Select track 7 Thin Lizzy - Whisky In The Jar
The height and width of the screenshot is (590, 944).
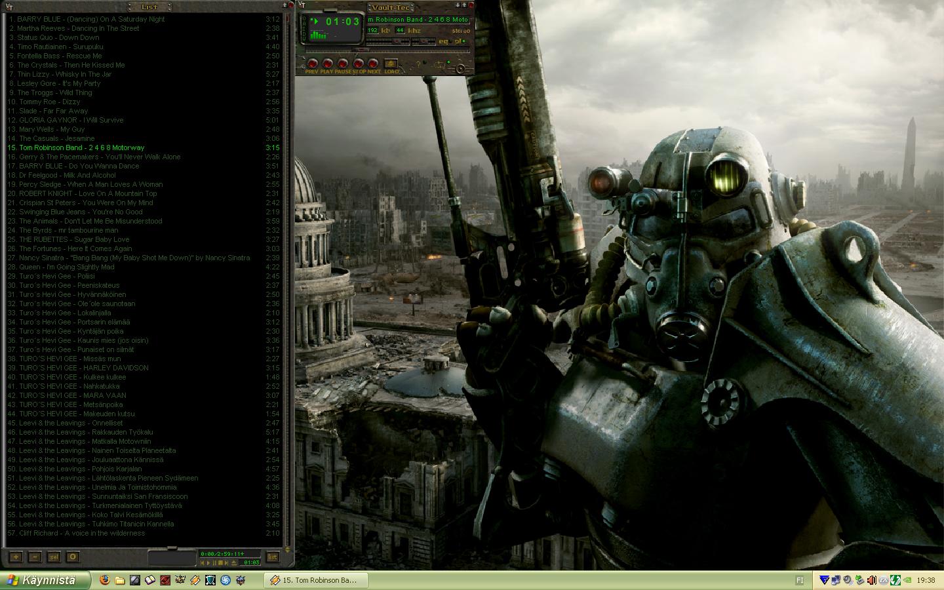(x=144, y=74)
